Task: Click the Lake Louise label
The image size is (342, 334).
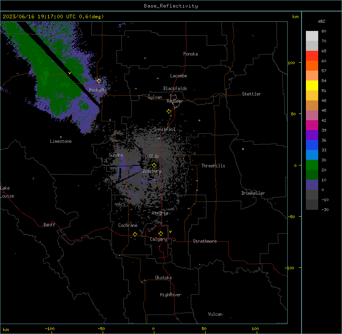Action: click(7, 192)
